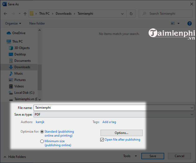Click the Save as type dropdown arrow
196x163 pixels.
192,114
